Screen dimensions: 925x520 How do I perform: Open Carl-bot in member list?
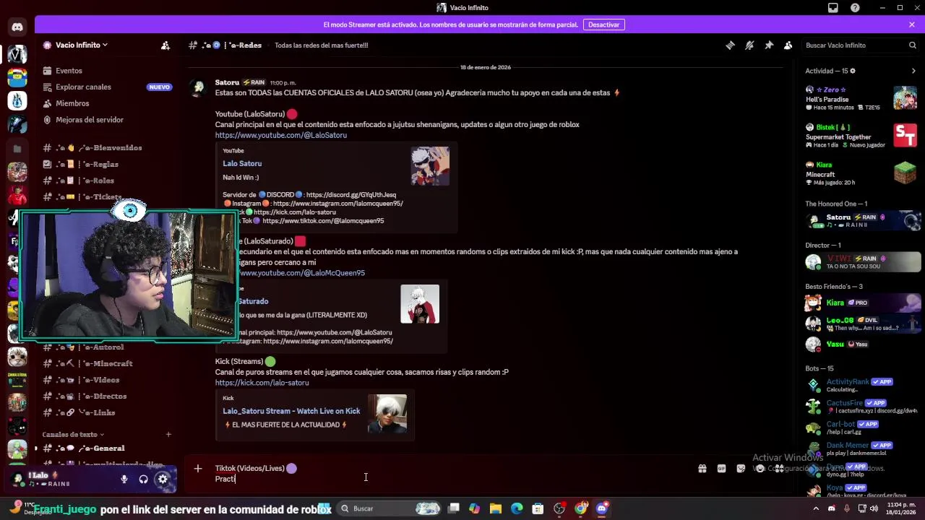863,428
